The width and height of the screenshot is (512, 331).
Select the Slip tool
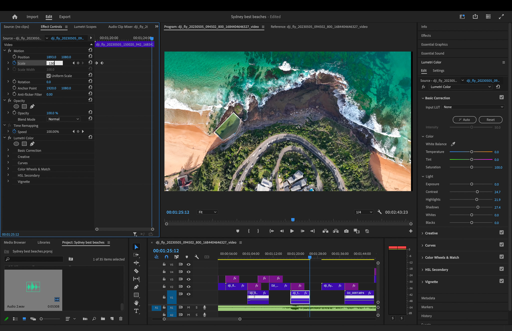point(136,279)
